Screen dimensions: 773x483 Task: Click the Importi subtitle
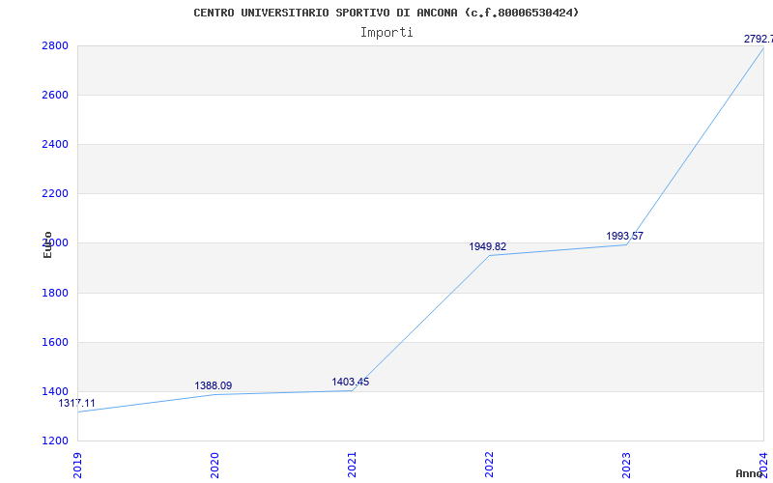386,33
